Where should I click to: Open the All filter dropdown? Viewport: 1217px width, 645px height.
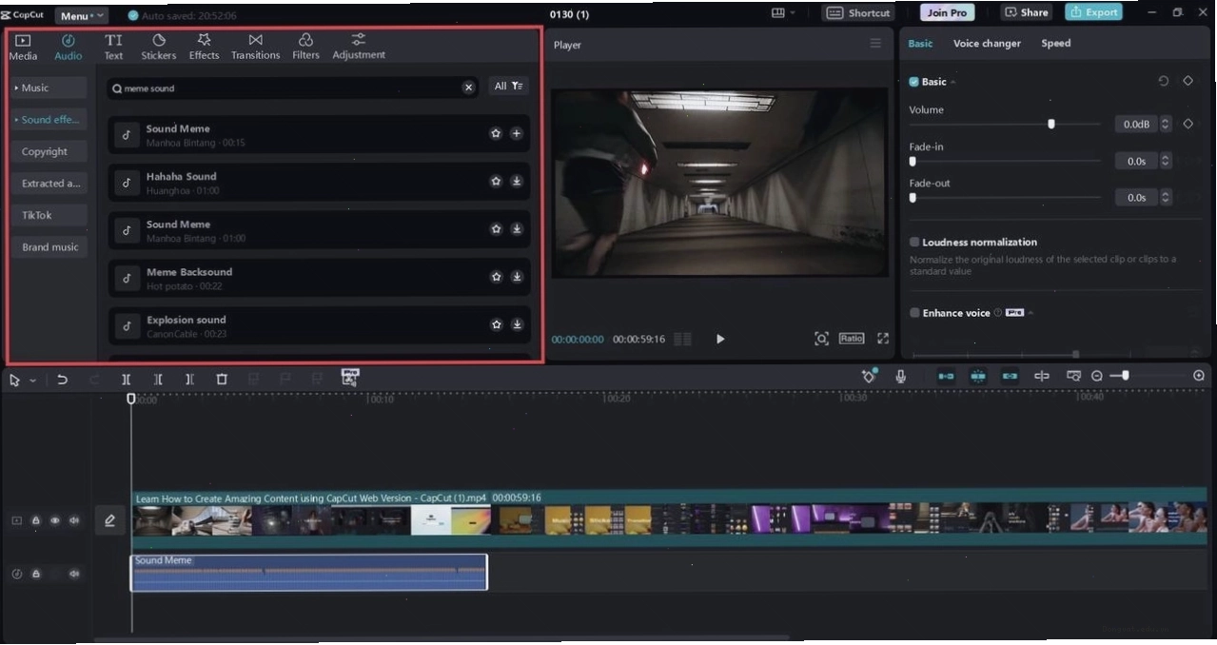pos(508,86)
